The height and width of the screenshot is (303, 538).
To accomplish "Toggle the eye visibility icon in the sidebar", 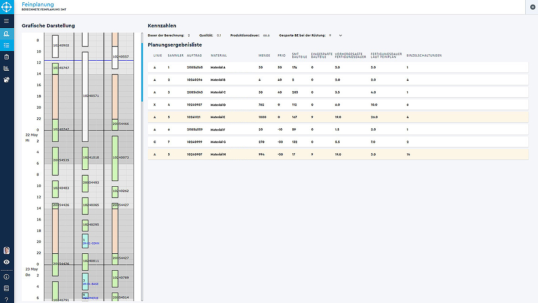I will coord(6,262).
